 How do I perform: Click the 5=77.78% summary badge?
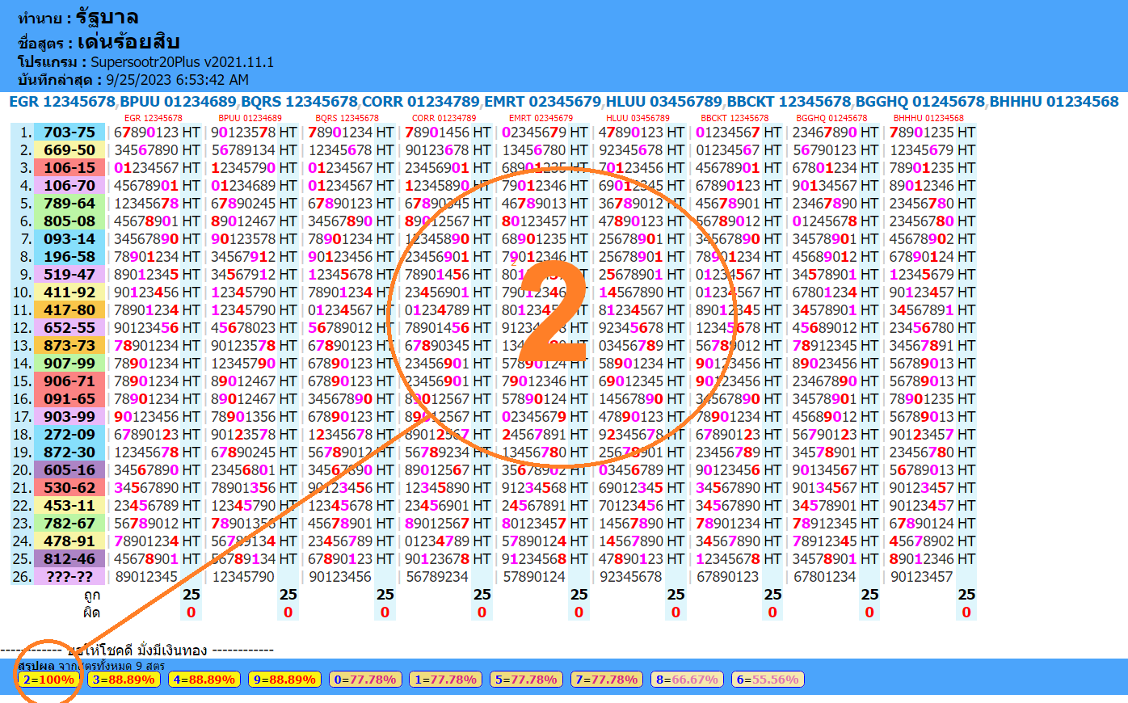pos(526,680)
